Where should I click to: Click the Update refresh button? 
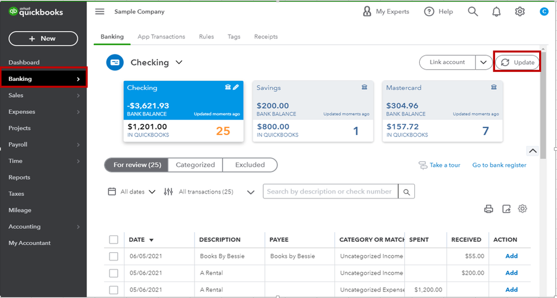tap(517, 63)
